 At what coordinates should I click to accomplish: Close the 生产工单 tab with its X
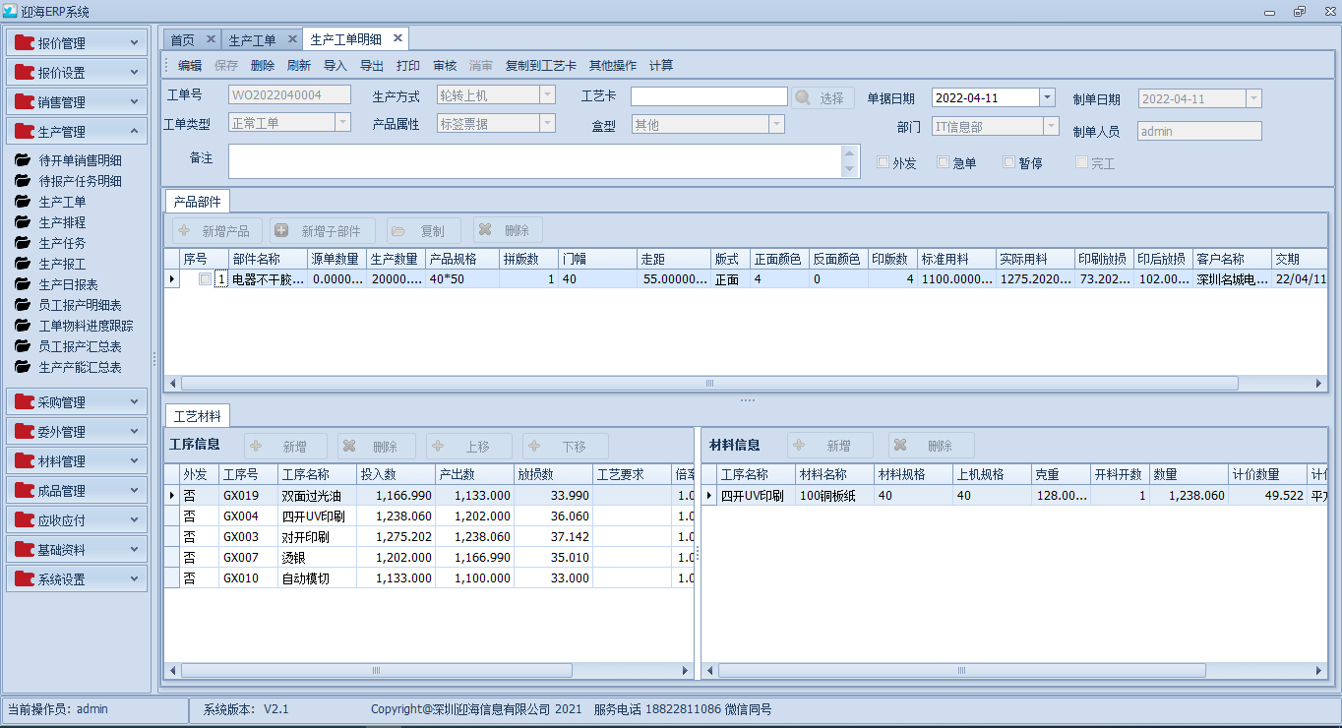pyautogui.click(x=291, y=39)
